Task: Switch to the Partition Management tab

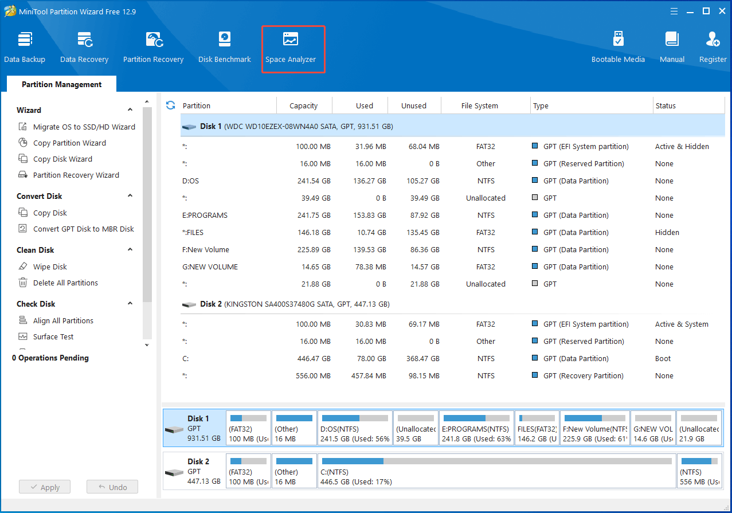Action: pyautogui.click(x=61, y=84)
